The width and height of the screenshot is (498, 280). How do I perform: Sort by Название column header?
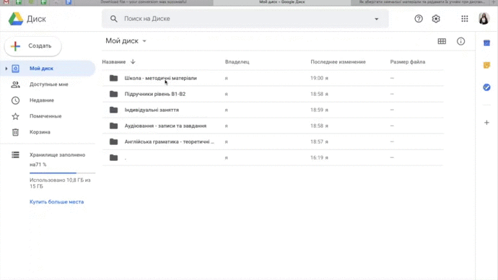(114, 62)
